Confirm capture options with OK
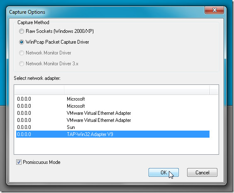 [x=163, y=172]
